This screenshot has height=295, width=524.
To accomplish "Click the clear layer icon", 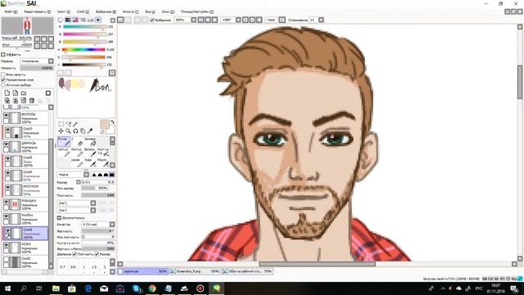I will tap(24, 100).
